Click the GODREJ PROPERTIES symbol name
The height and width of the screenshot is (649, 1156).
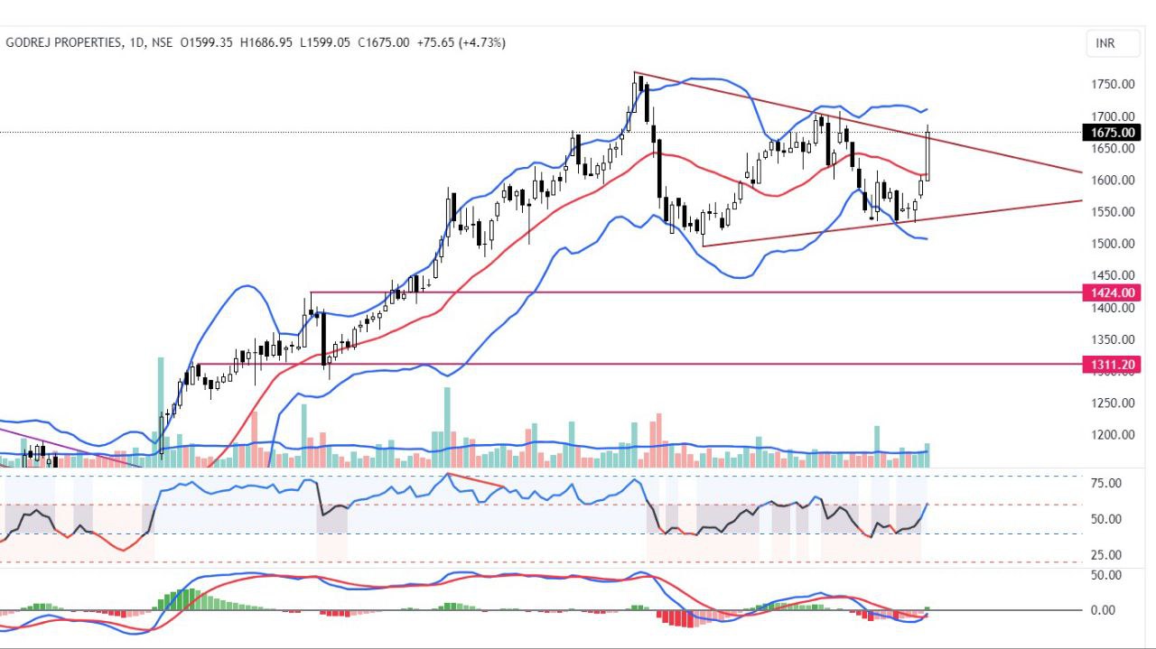[63, 42]
